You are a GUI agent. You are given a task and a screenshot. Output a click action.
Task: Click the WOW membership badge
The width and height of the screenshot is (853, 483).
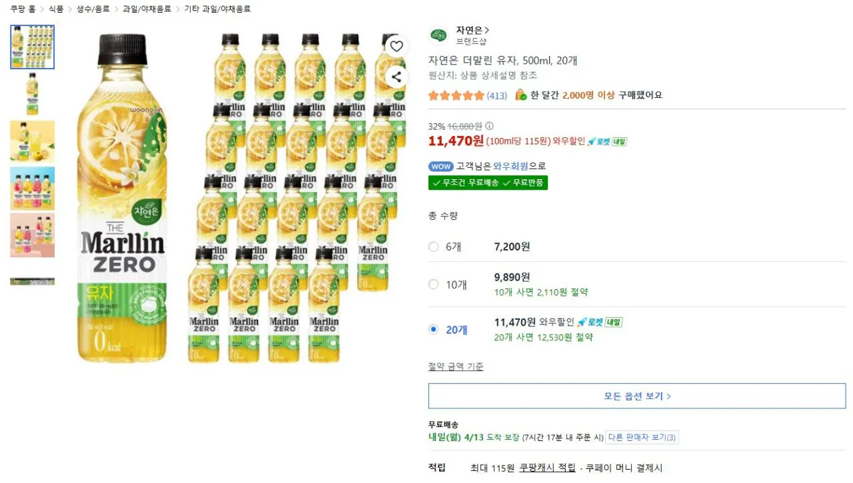[x=440, y=166]
